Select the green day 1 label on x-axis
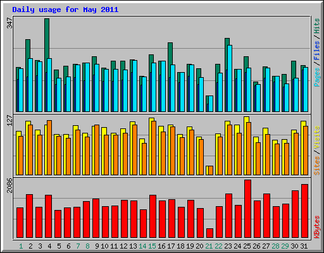The height and width of the screenshot is (253, 324). click(x=21, y=246)
